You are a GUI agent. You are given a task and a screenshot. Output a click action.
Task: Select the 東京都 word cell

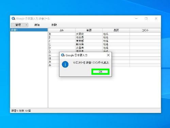tap(89, 41)
